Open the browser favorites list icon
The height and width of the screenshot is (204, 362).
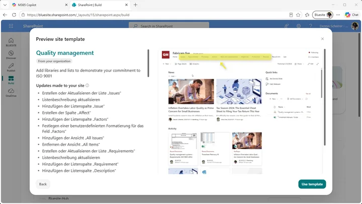[x=307, y=15]
